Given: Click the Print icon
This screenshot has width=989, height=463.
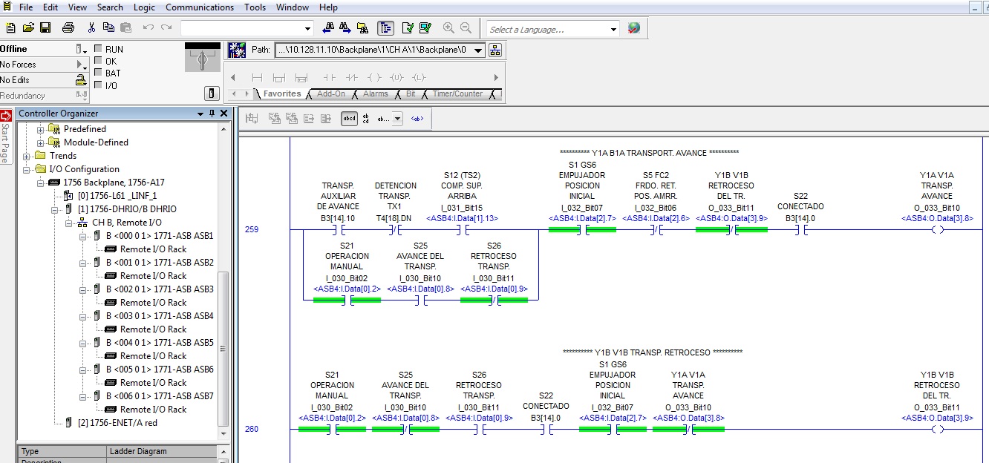Looking at the screenshot, I should 68,28.
